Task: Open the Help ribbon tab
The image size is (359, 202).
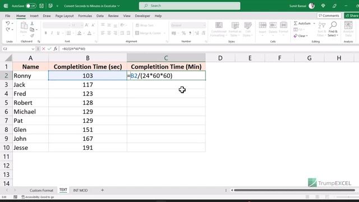Action: (x=158, y=16)
